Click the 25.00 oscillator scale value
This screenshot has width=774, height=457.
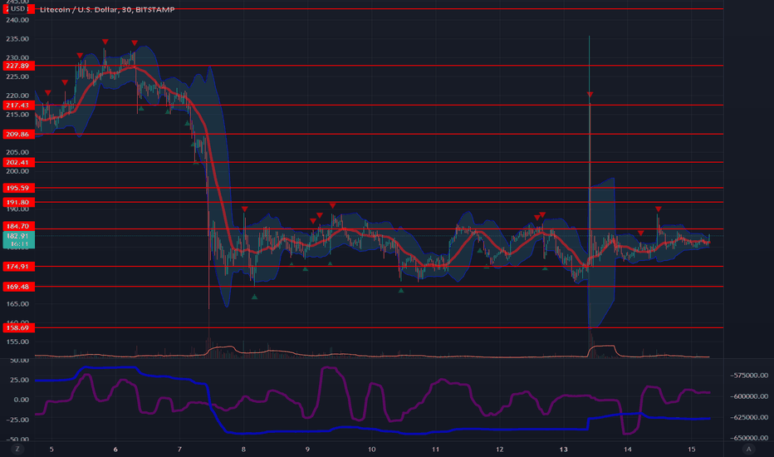20,380
